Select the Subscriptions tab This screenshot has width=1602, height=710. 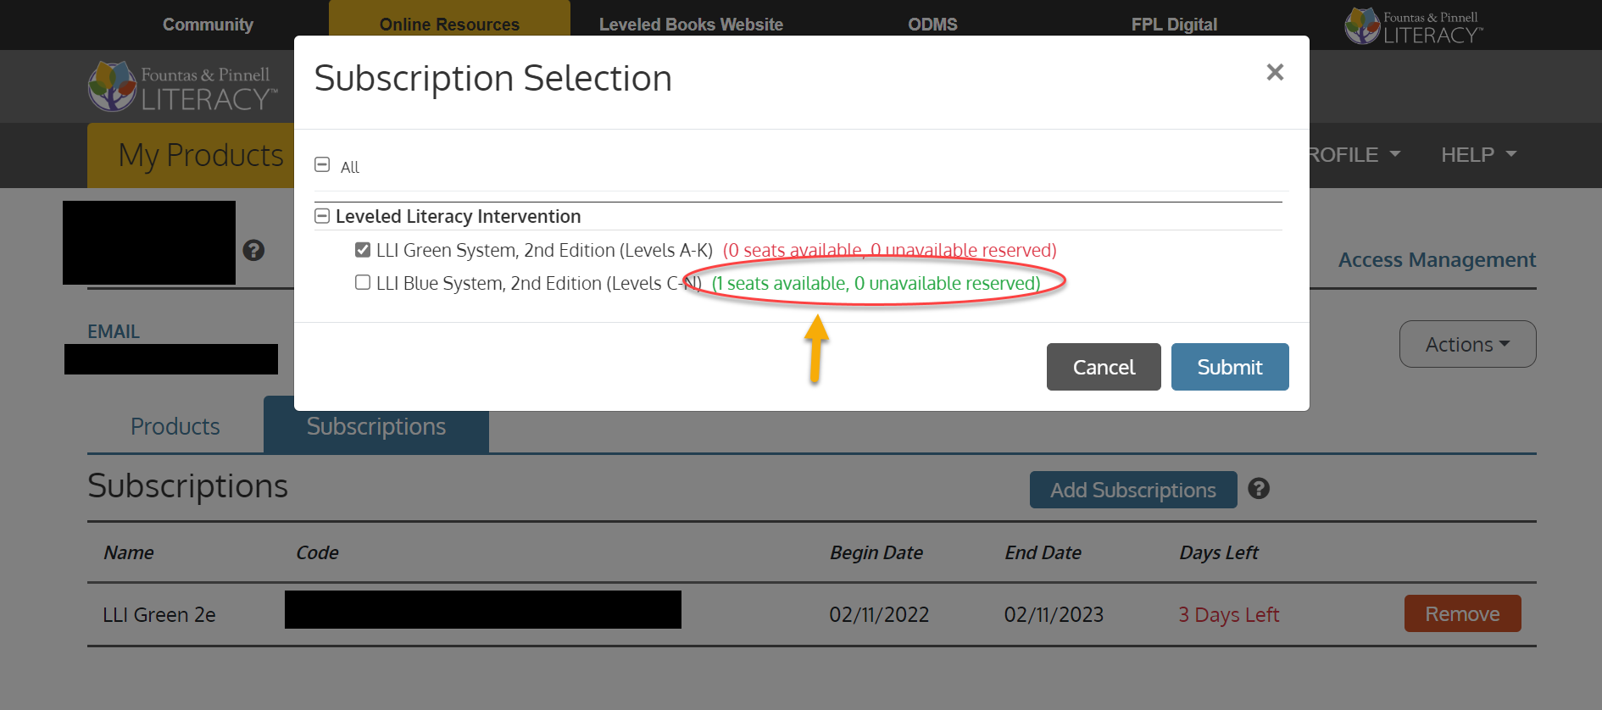[376, 426]
